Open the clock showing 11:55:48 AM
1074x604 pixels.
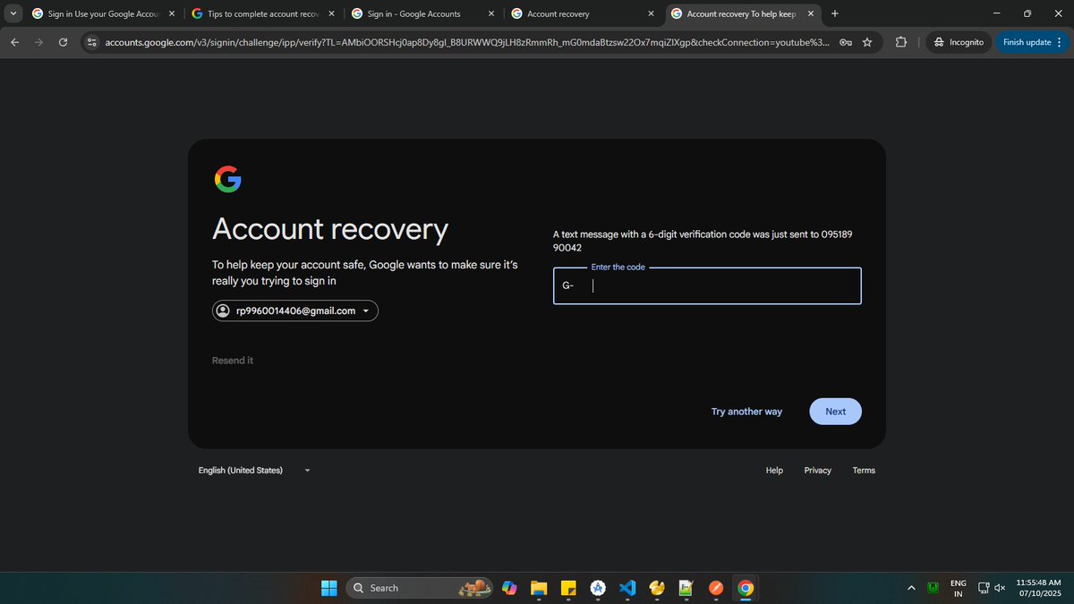(1038, 588)
